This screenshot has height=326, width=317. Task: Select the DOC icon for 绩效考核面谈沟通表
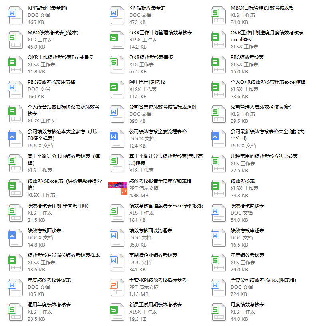click(x=117, y=238)
